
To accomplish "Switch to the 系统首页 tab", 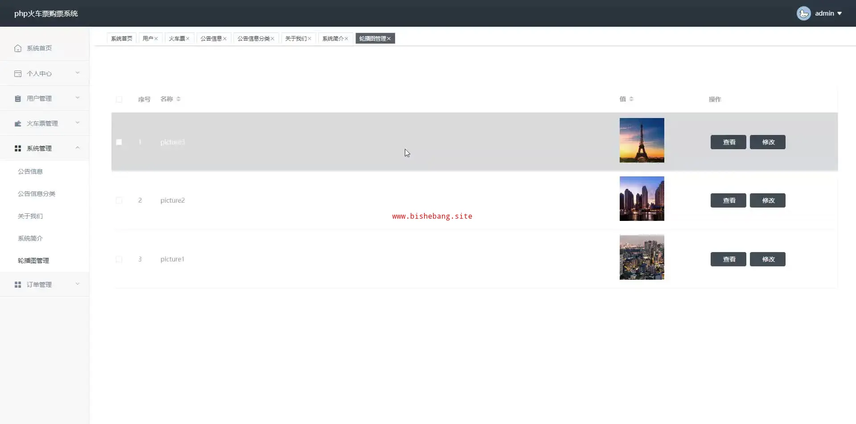I will tap(122, 39).
